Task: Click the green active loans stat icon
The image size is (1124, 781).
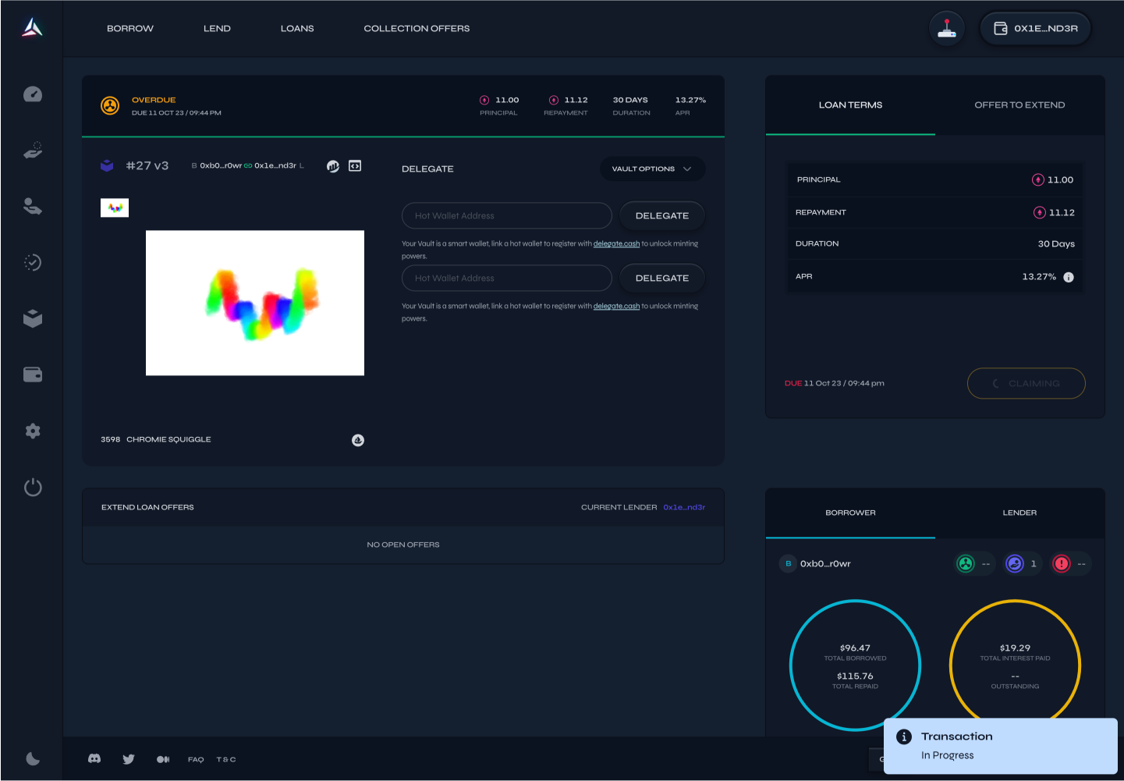Action: click(x=966, y=563)
